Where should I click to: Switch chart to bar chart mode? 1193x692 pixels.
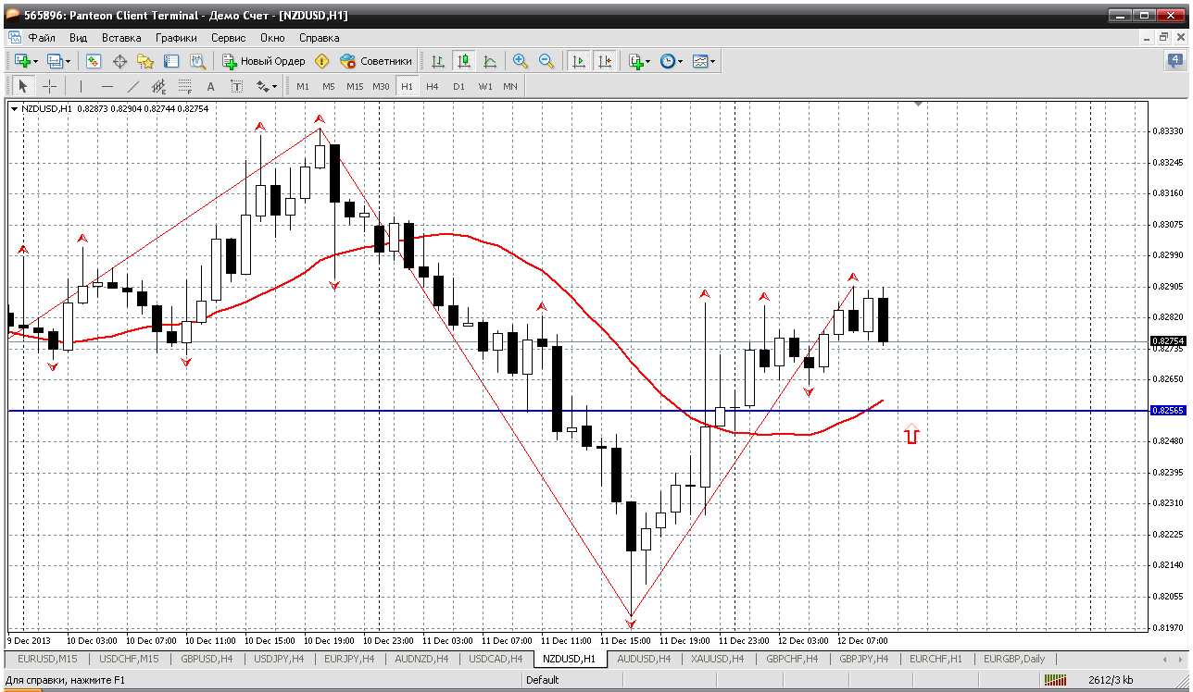click(x=438, y=61)
